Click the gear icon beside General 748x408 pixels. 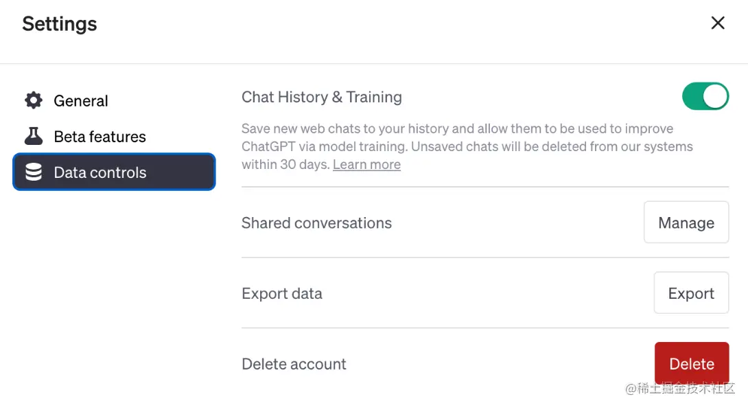pos(34,100)
